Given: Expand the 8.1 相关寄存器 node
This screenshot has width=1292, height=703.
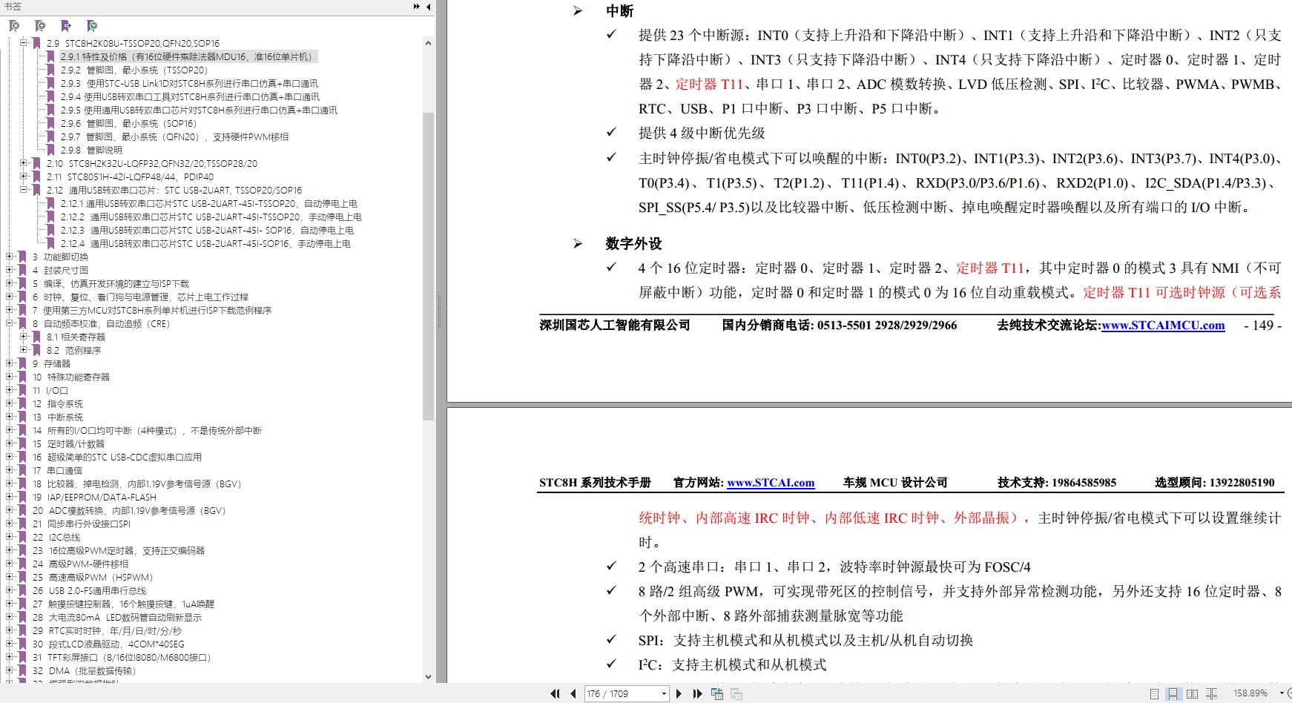Looking at the screenshot, I should pyautogui.click(x=24, y=337).
